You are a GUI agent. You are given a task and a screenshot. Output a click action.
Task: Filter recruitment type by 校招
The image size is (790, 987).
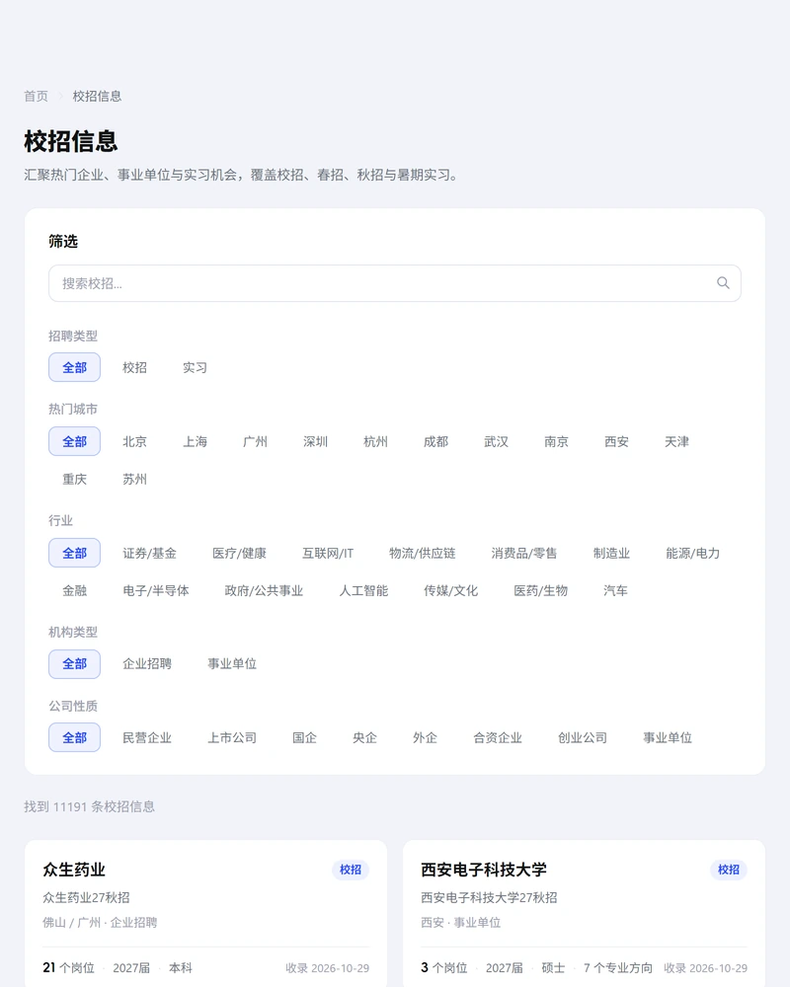(134, 367)
